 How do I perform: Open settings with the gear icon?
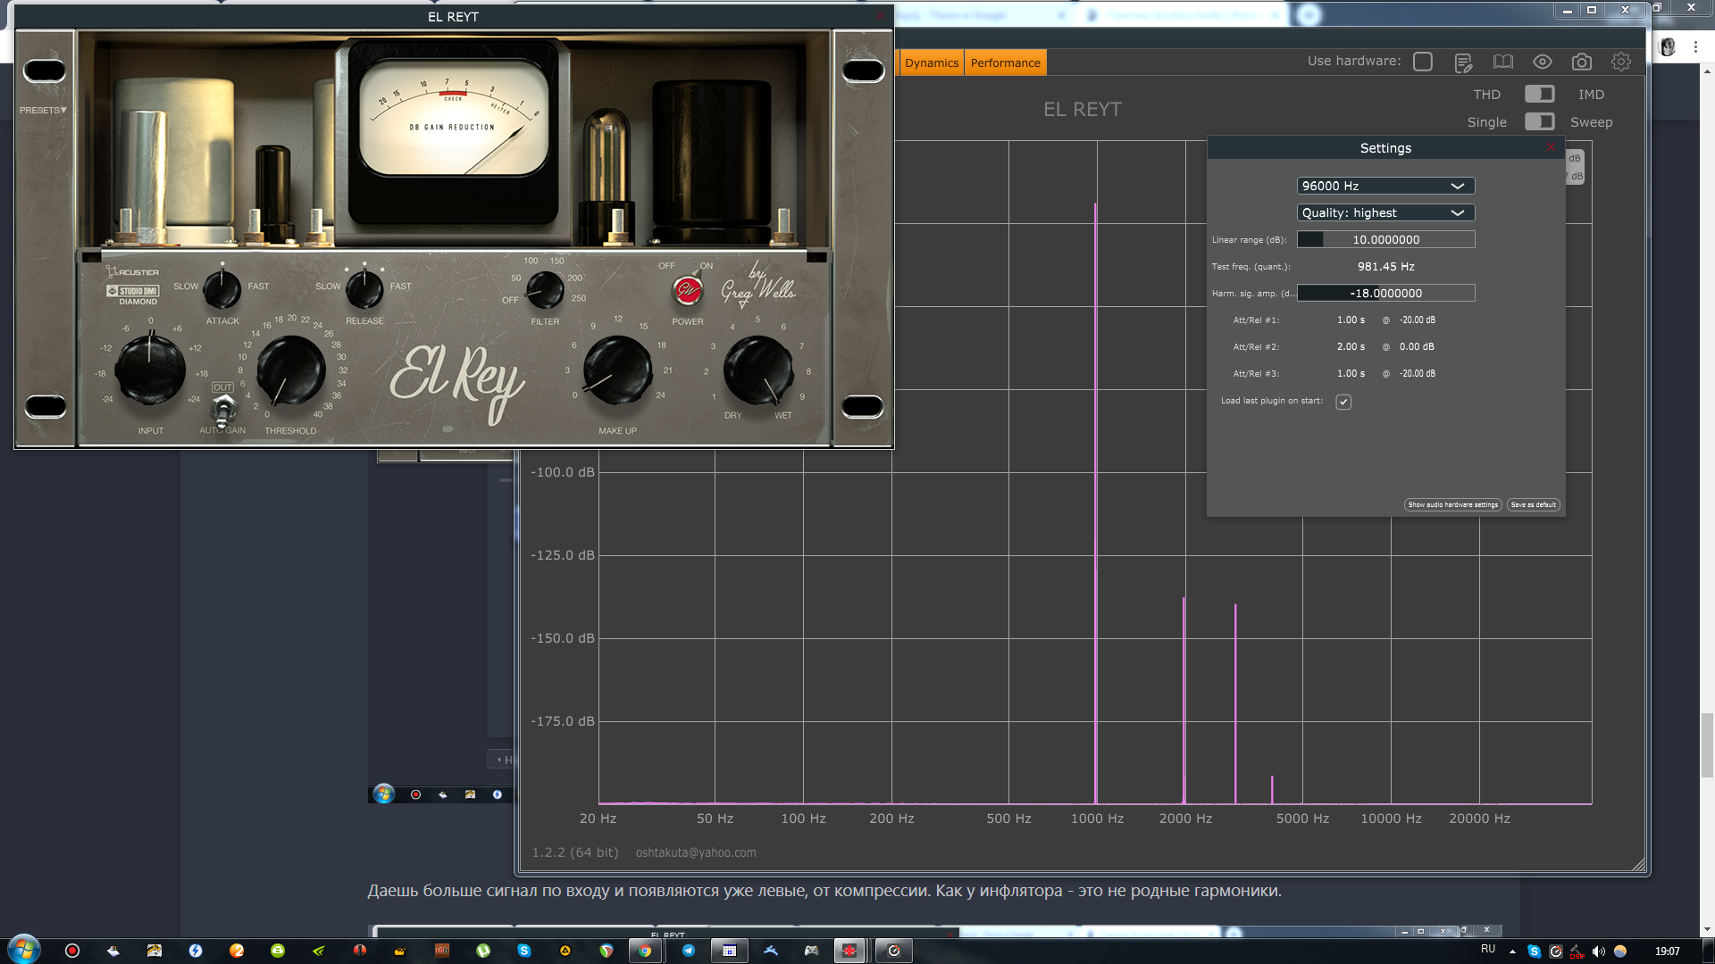click(1621, 62)
